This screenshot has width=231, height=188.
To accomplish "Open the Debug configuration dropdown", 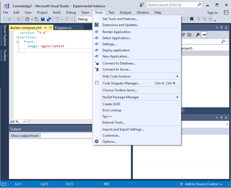I will (84, 19).
